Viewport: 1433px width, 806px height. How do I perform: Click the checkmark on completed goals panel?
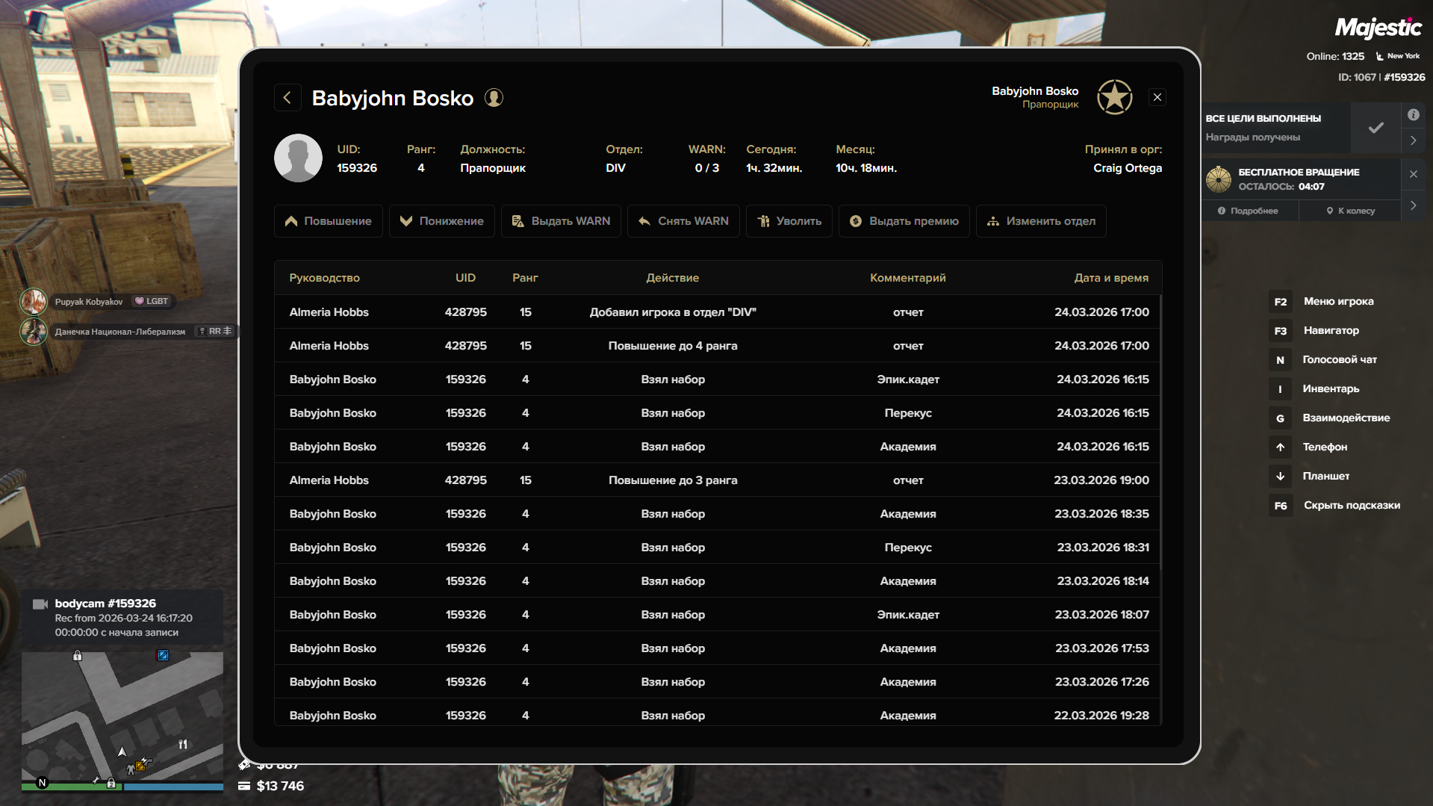pyautogui.click(x=1376, y=128)
